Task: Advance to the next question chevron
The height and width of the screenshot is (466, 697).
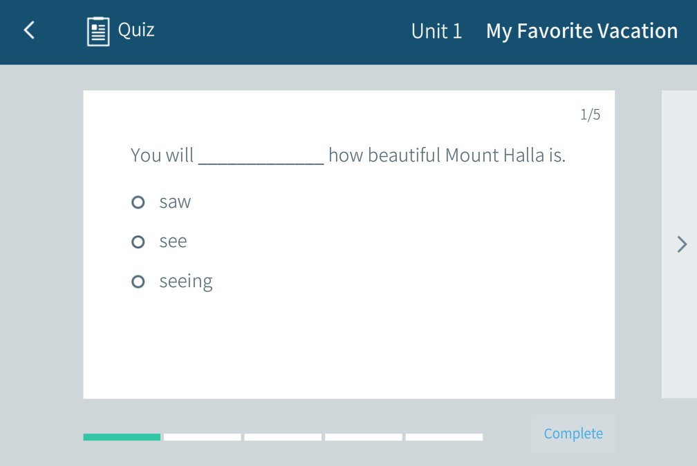Action: click(682, 244)
